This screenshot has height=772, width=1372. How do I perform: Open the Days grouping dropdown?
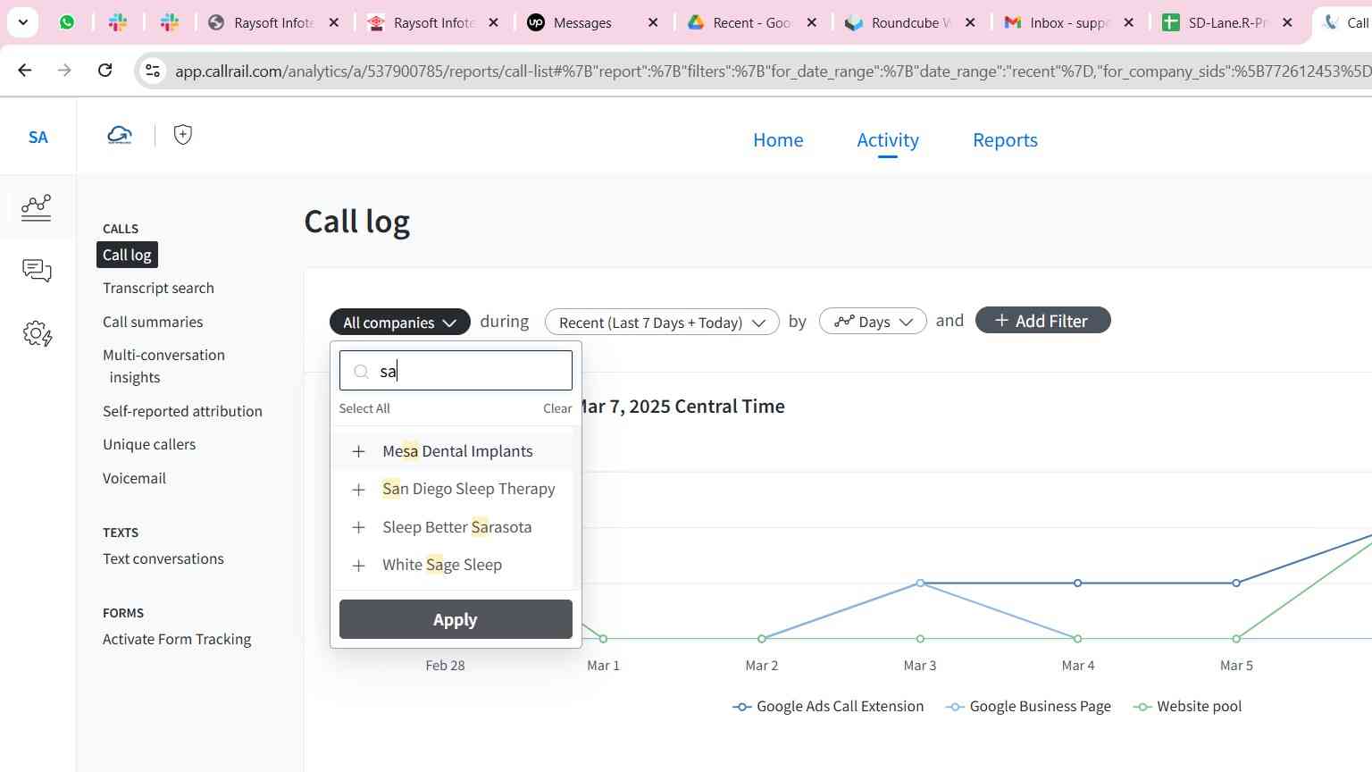873,322
